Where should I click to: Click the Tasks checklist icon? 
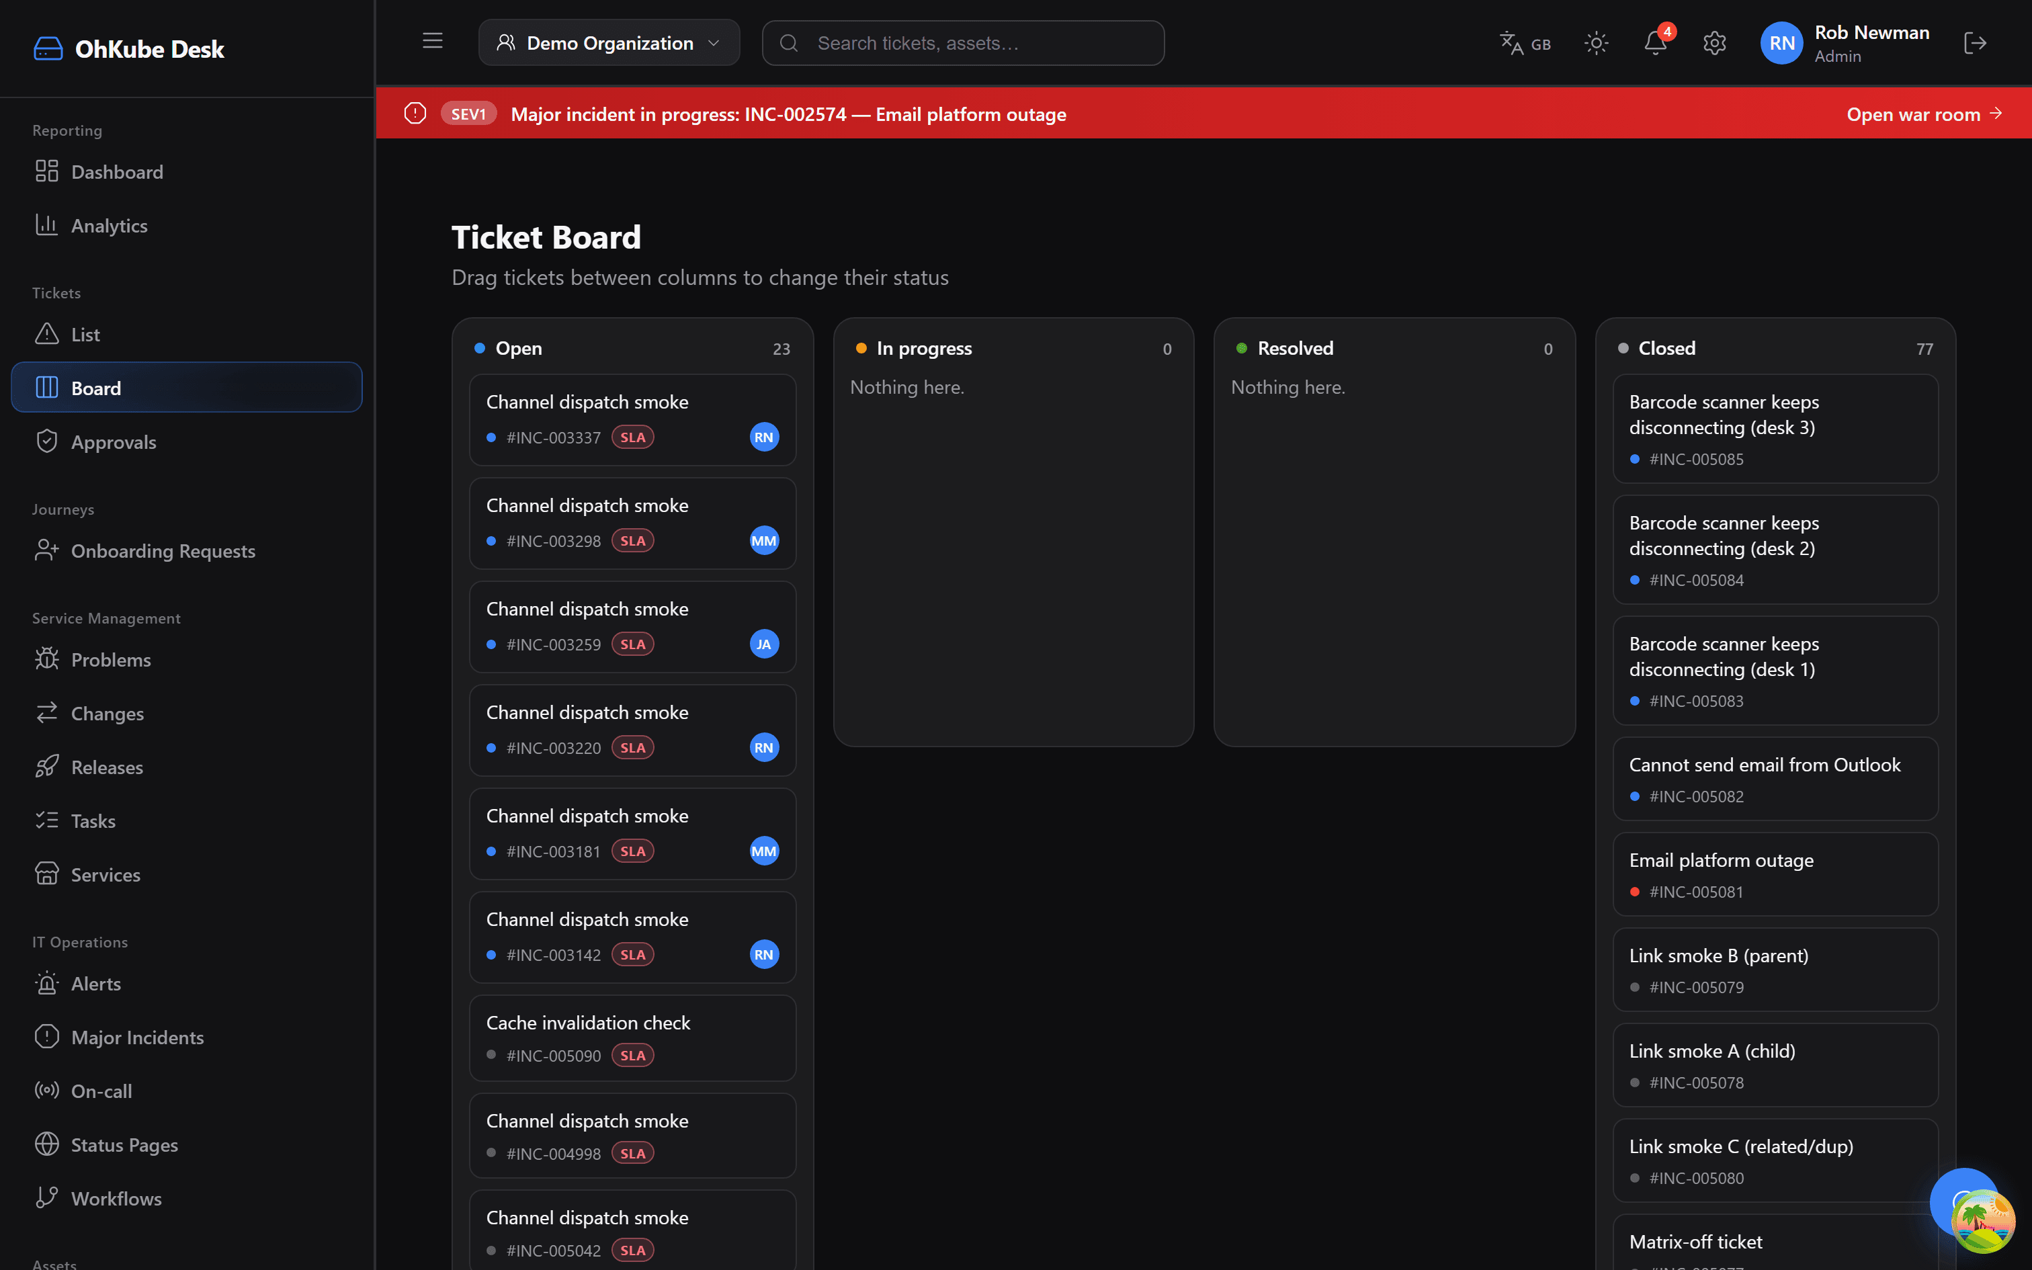click(x=47, y=820)
